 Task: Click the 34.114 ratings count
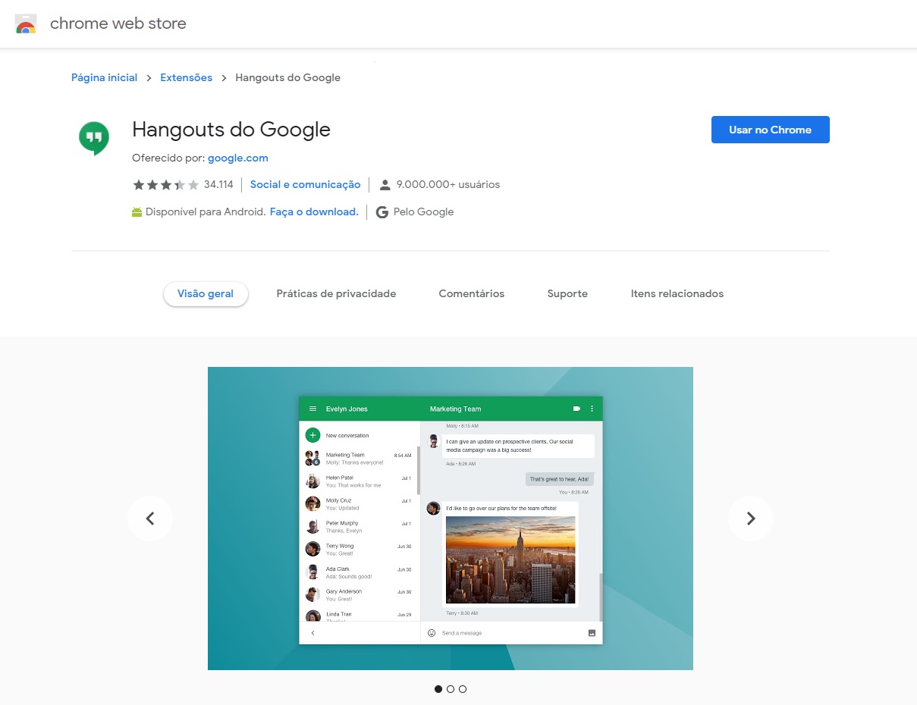(x=218, y=184)
